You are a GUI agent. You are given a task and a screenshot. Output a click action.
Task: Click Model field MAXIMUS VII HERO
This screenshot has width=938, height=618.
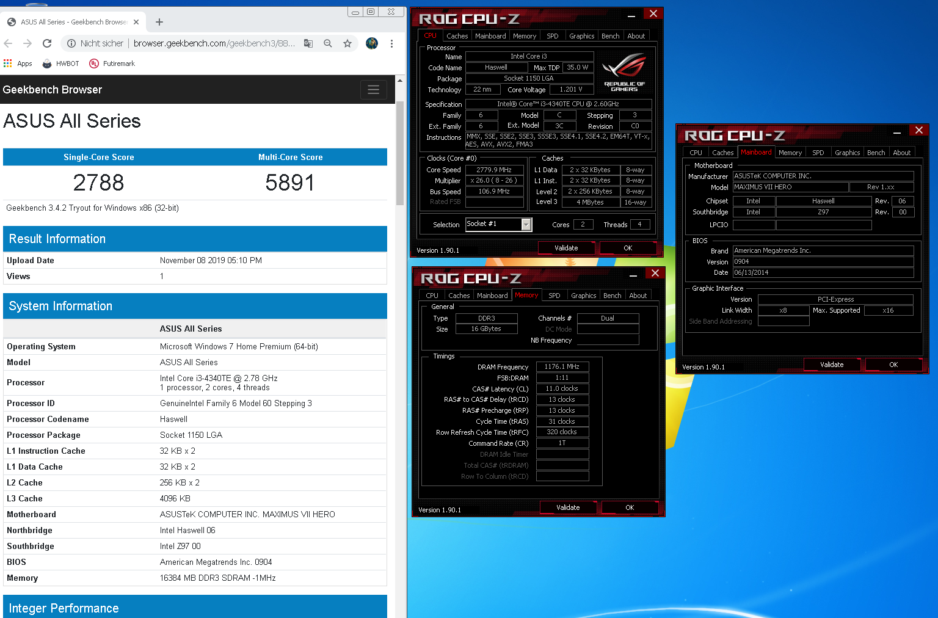pyautogui.click(x=790, y=187)
